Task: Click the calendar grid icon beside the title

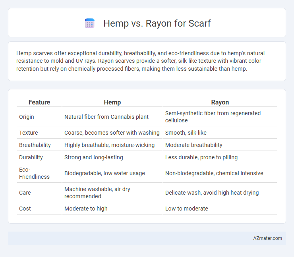Action: pos(90,23)
